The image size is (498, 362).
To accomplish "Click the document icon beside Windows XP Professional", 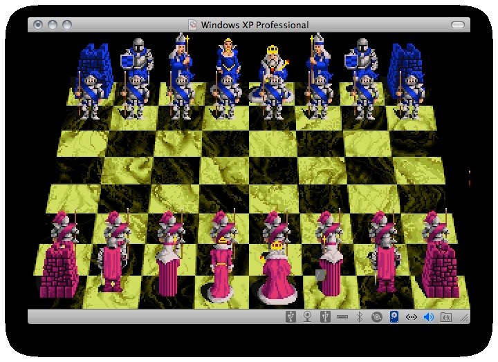I will point(192,25).
